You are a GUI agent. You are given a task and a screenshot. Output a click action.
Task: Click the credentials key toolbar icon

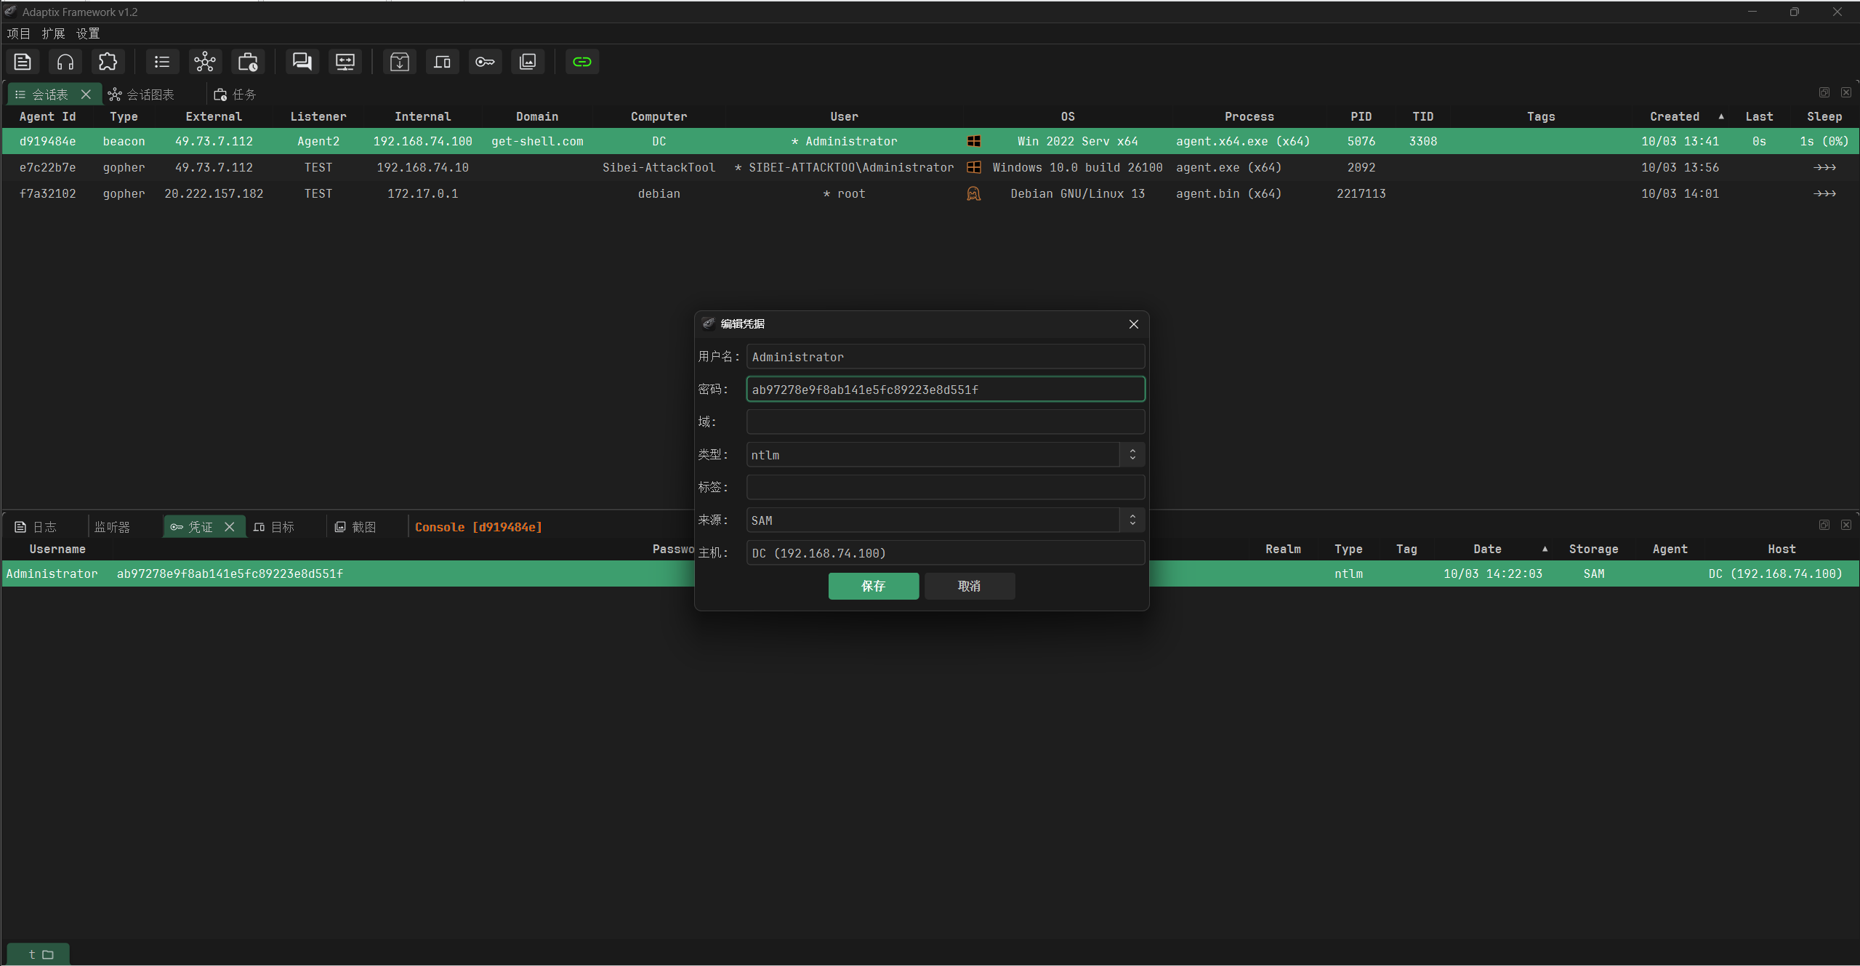point(485,62)
